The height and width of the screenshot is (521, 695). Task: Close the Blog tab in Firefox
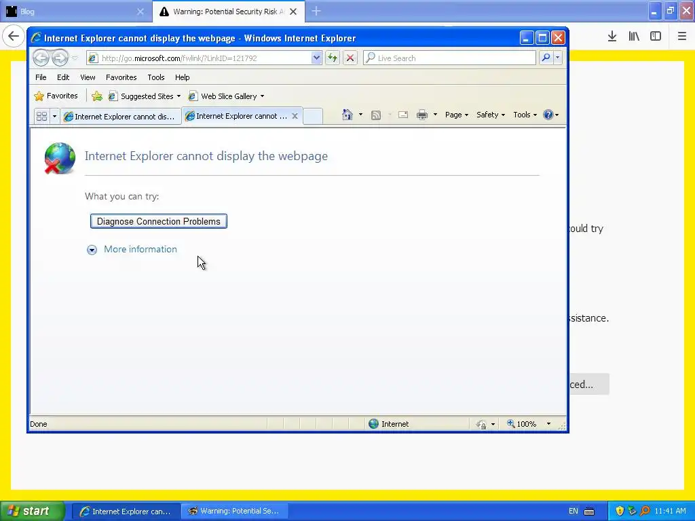click(140, 12)
